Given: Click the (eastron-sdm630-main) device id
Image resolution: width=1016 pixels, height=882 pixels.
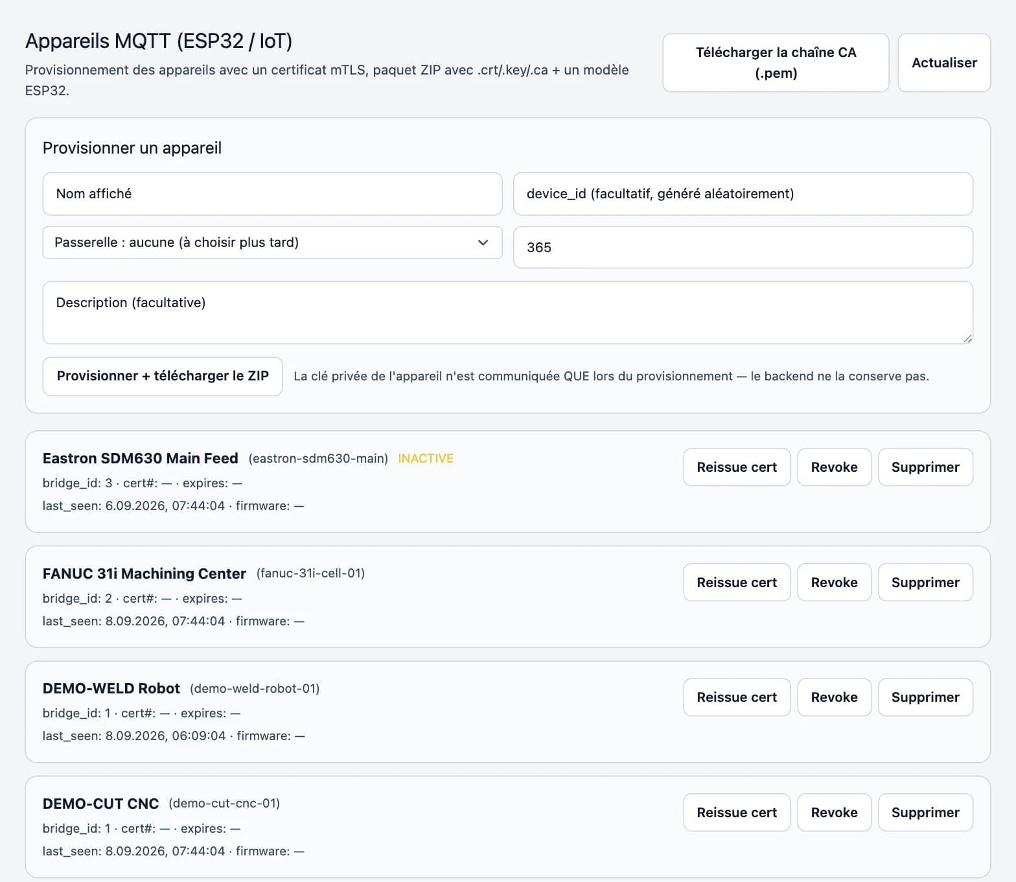Looking at the screenshot, I should coord(318,459).
